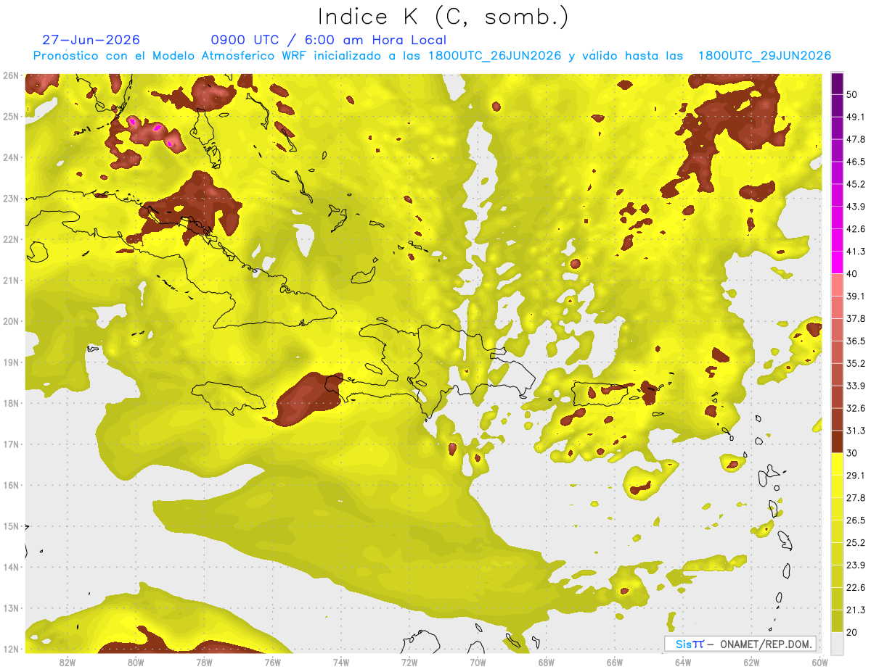
Task: Click the latitude label '14N'
Action: [x=11, y=567]
